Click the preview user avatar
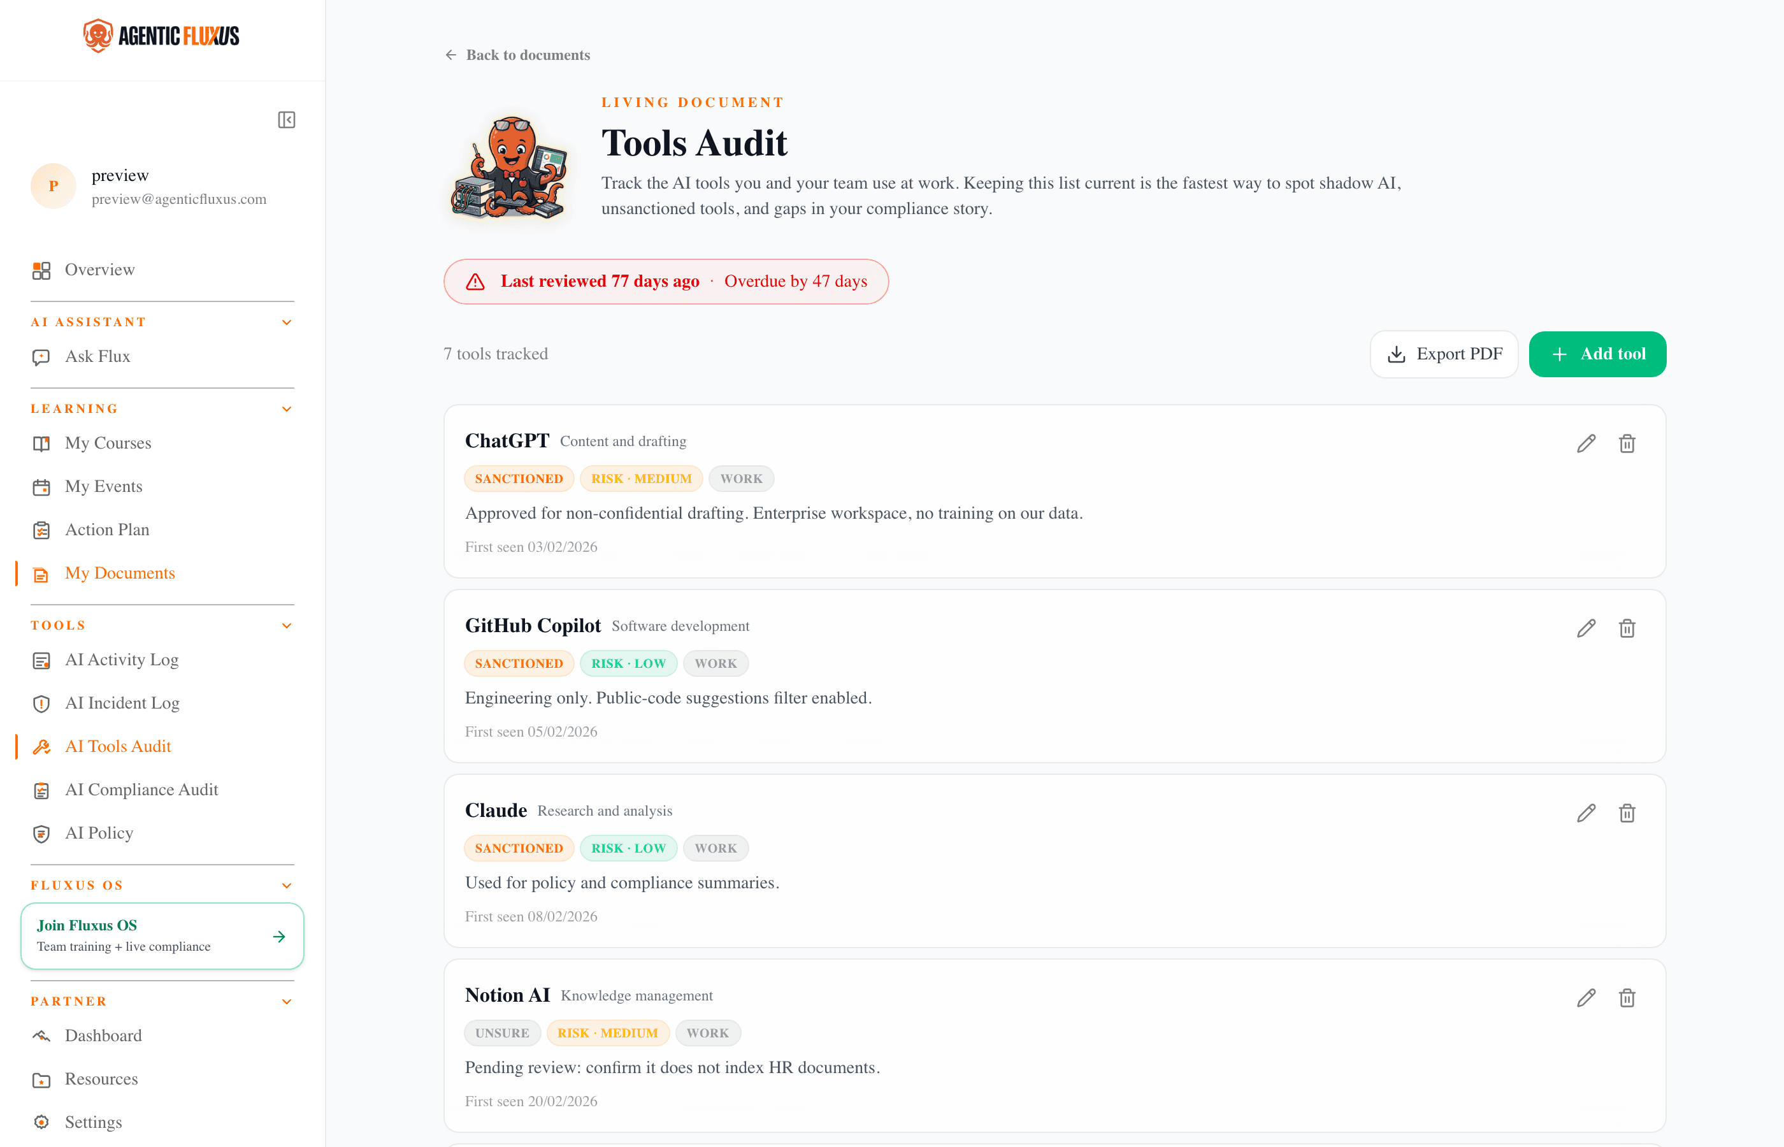1784x1147 pixels. pyautogui.click(x=54, y=186)
